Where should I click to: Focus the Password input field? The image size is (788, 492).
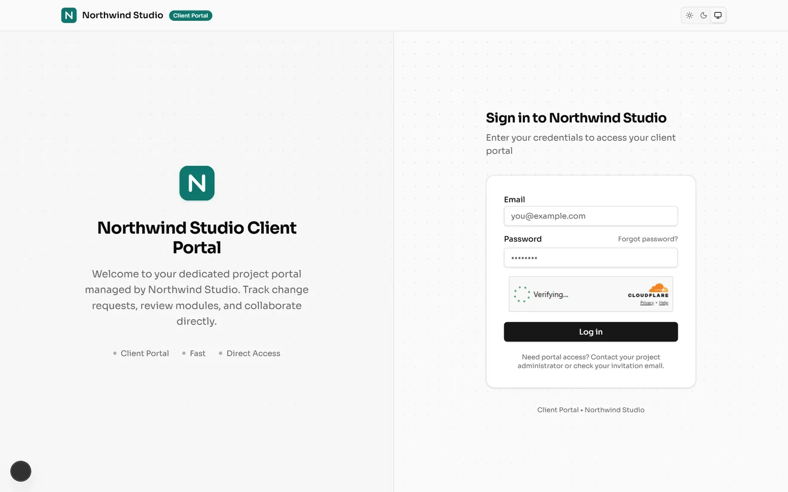click(x=591, y=258)
